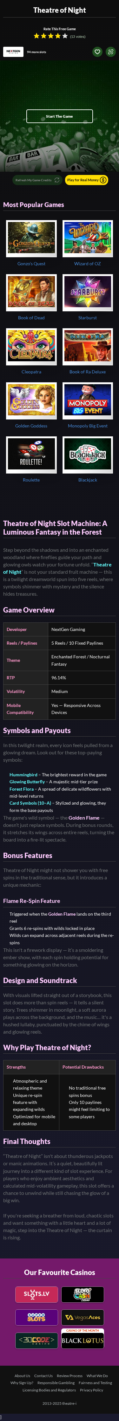Visit the Slots.lv casino logo
Viewport: 119px width, 1421px height.
pyautogui.click(x=36, y=1293)
